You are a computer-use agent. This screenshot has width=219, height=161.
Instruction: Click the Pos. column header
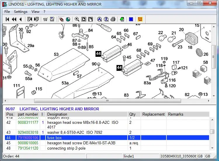[10, 114]
